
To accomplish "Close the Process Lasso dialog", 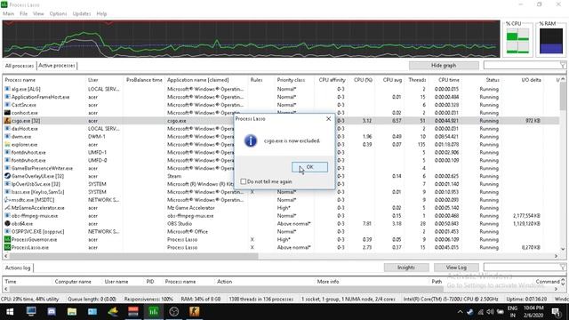I will [x=328, y=118].
